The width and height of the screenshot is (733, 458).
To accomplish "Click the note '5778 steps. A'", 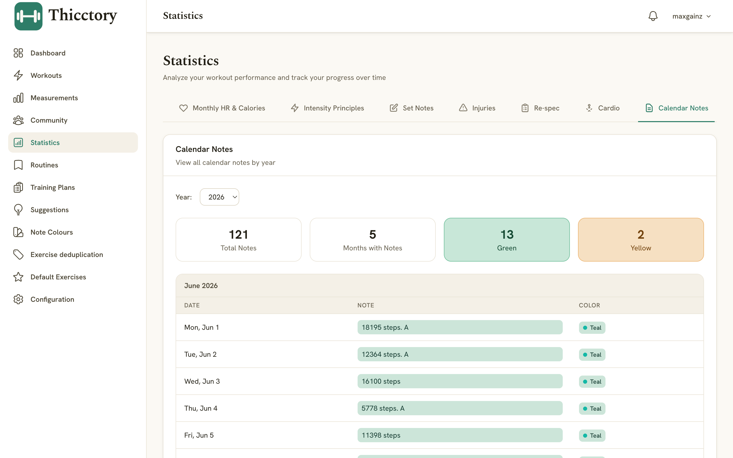I will [460, 408].
